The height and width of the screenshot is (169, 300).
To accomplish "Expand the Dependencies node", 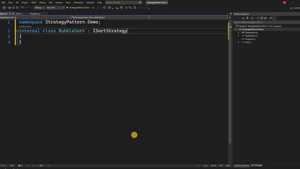I will tap(239, 32).
